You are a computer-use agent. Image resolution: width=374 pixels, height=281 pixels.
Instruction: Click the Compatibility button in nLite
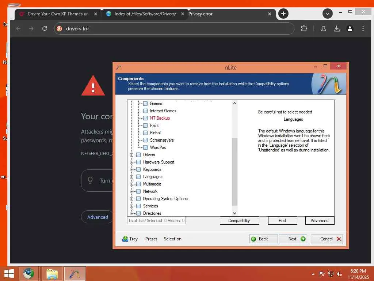239,221
